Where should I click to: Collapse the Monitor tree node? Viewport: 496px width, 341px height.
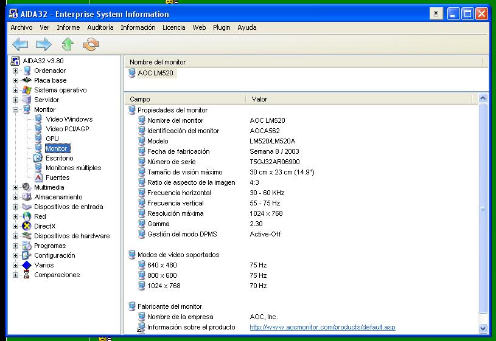15,109
